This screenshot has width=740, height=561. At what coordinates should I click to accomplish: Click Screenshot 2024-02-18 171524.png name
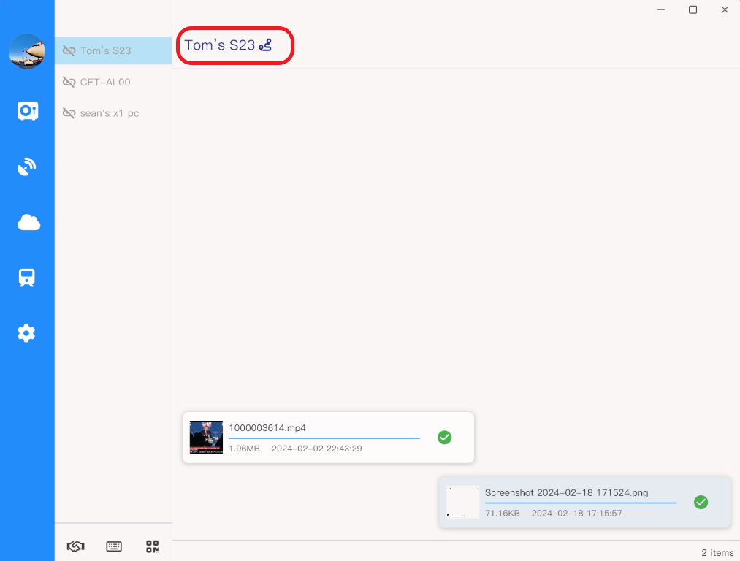566,492
